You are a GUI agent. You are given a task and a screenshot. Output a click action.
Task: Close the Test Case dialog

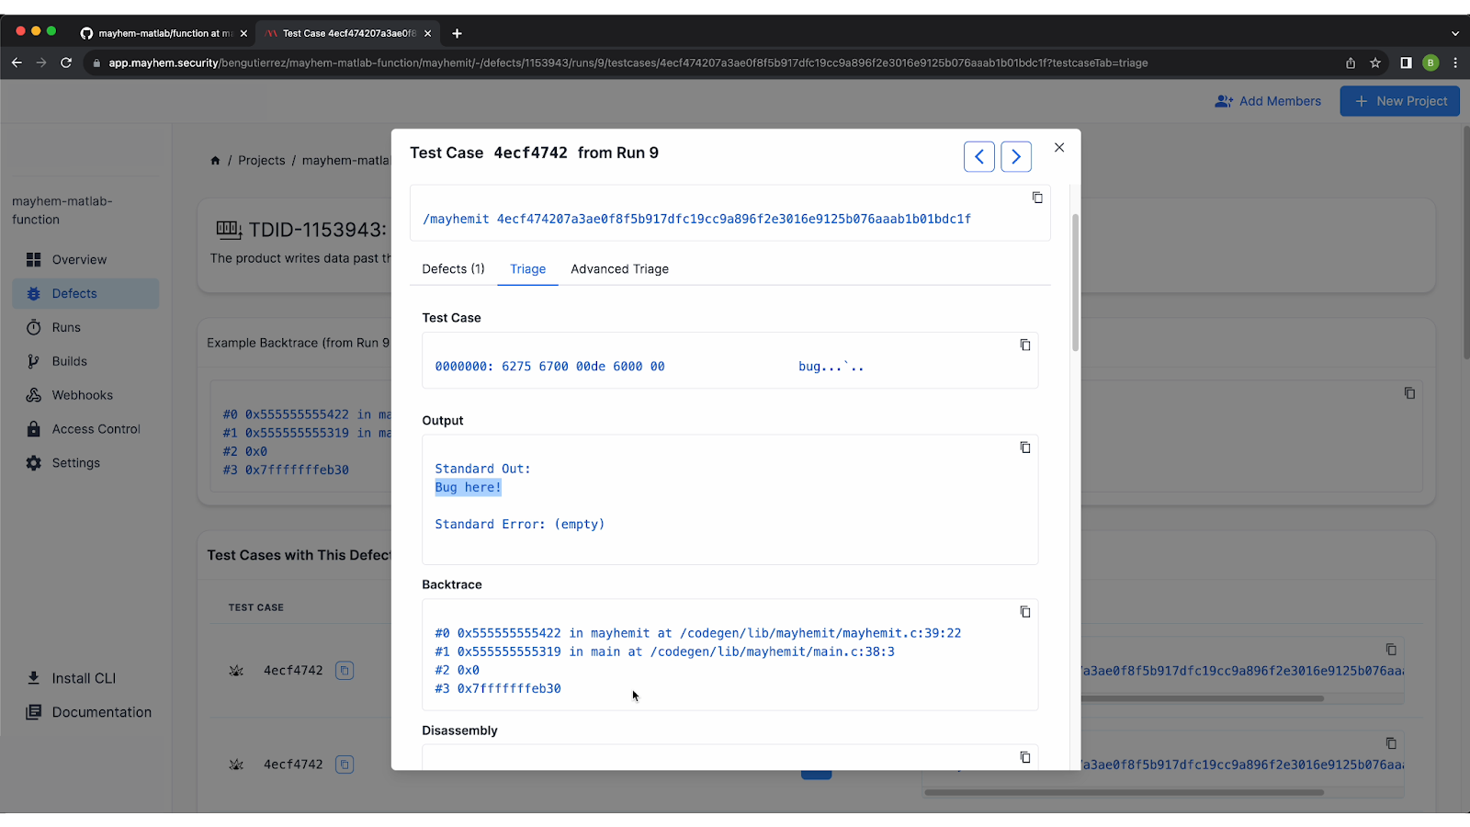coord(1059,147)
